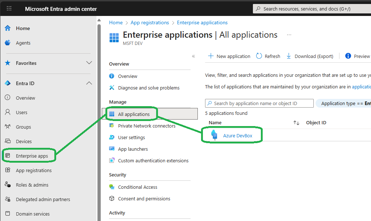Click the search by application name field

click(x=259, y=103)
